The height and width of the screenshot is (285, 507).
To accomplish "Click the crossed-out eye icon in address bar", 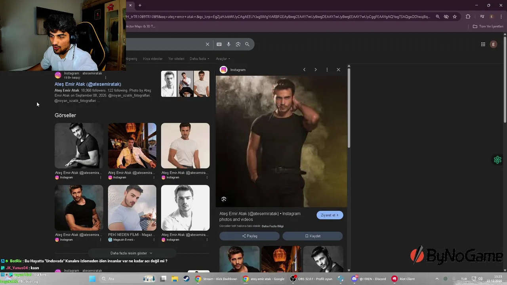I will click(446, 17).
